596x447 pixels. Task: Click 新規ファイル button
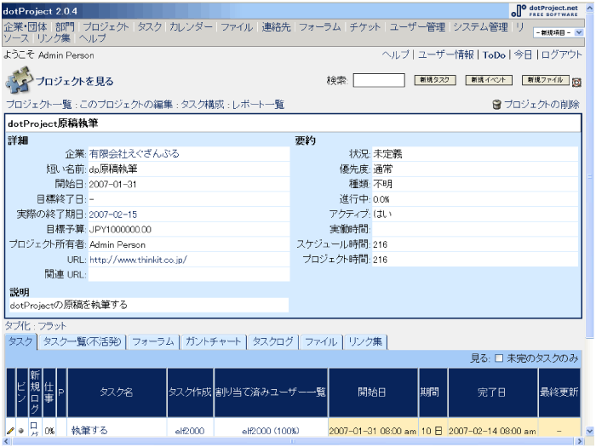click(546, 80)
